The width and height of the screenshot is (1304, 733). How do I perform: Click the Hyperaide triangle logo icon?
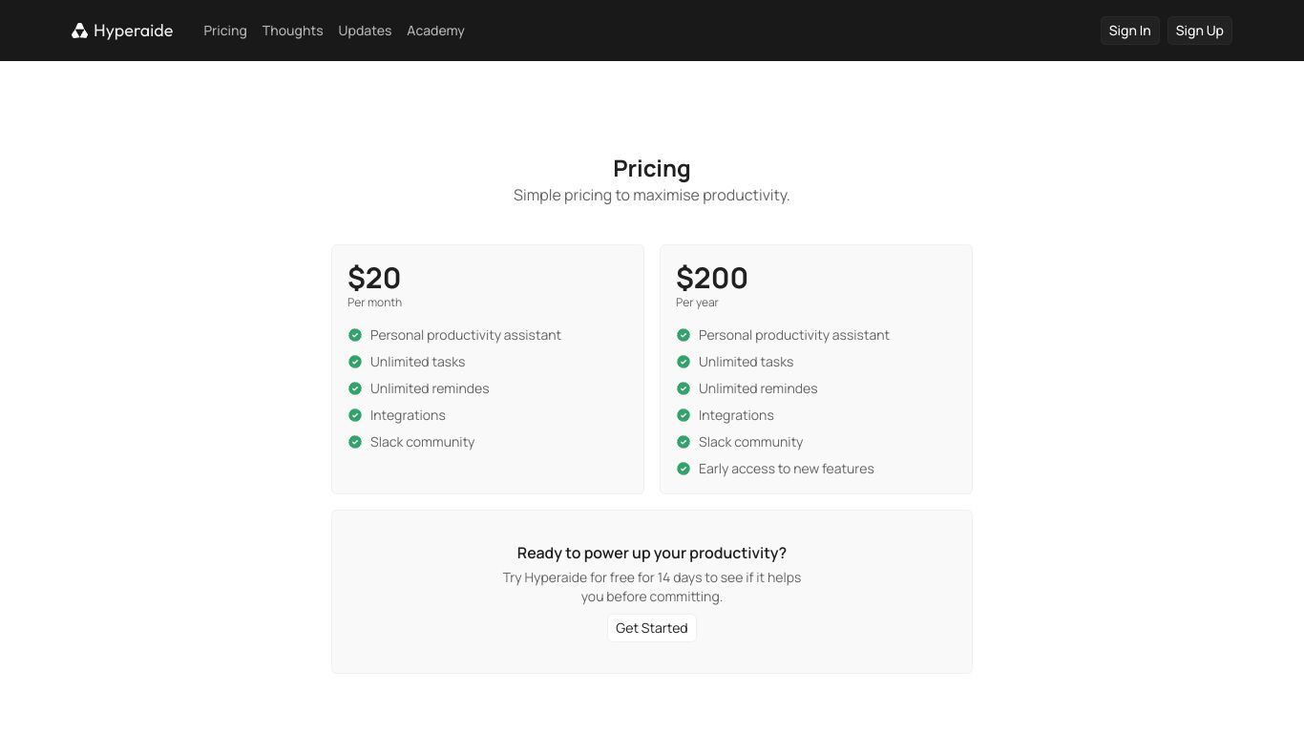[x=79, y=31]
